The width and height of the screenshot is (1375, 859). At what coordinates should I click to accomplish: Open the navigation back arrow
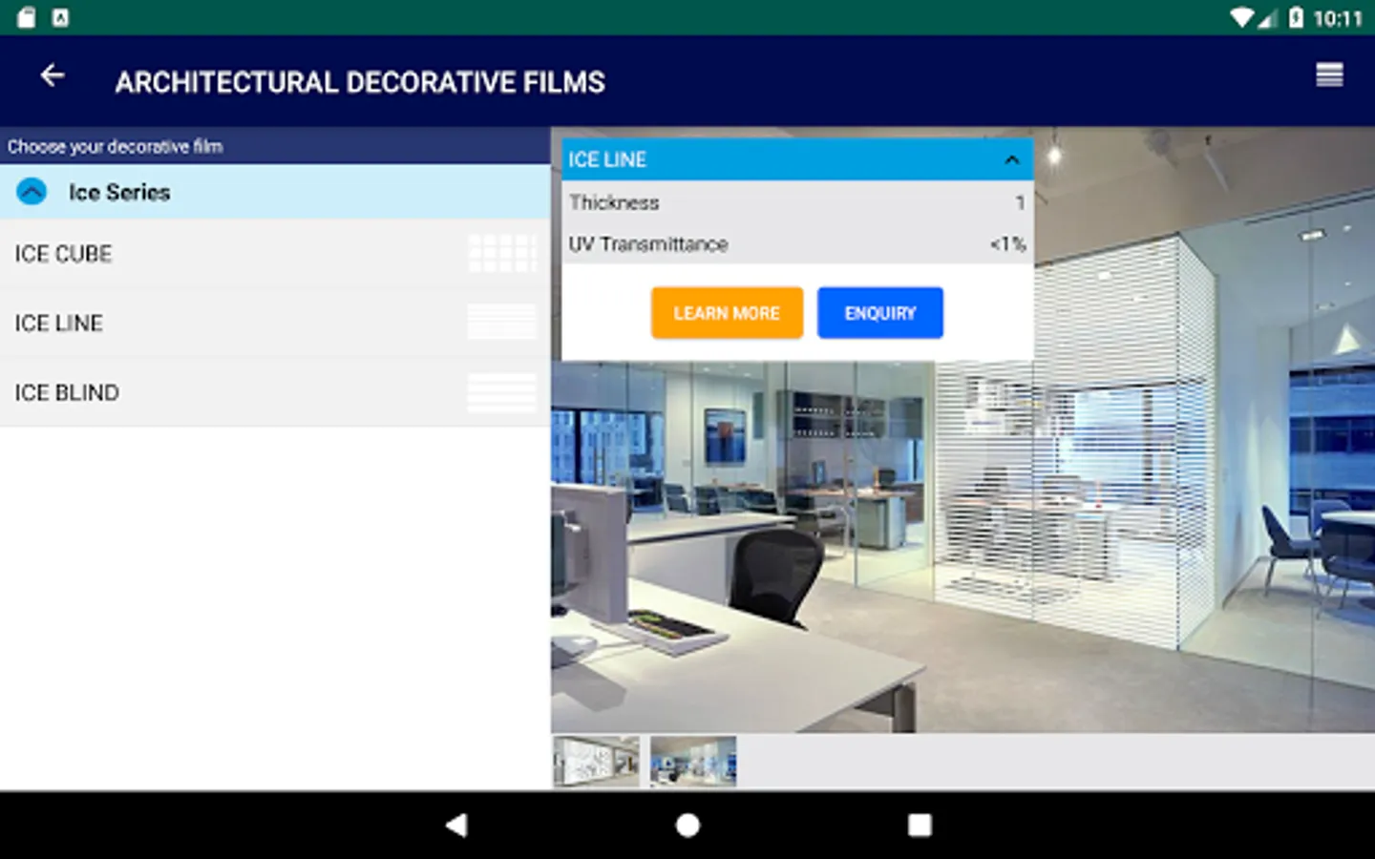point(52,75)
